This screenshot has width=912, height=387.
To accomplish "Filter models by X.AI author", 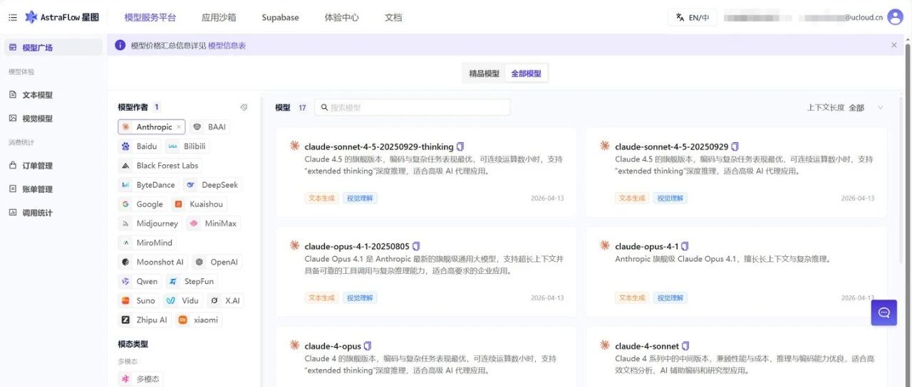I will [225, 300].
